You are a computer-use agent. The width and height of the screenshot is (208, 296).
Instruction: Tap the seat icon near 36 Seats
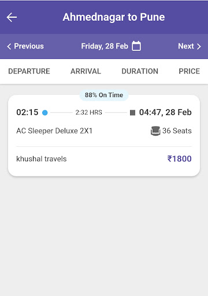click(155, 131)
